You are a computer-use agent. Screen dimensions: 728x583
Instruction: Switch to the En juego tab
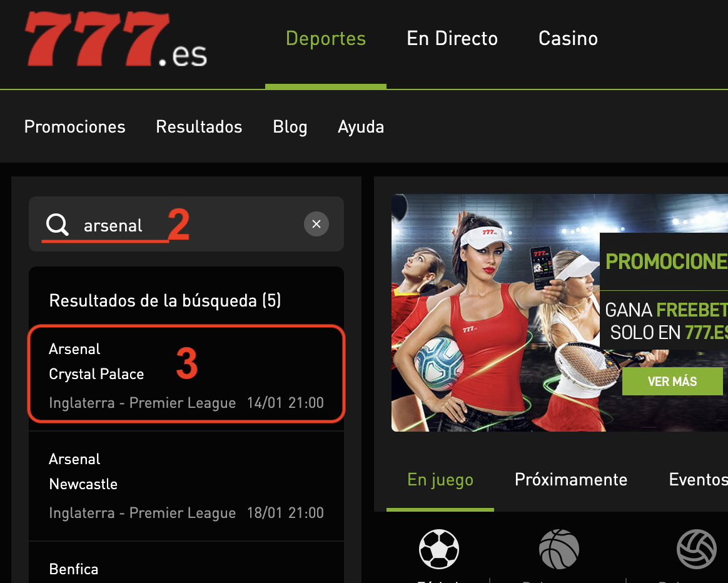click(440, 480)
